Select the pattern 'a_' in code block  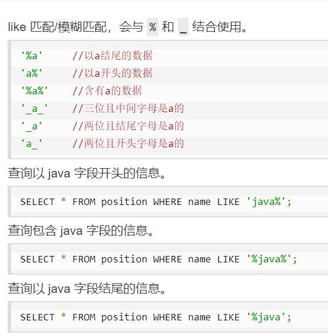(x=32, y=144)
